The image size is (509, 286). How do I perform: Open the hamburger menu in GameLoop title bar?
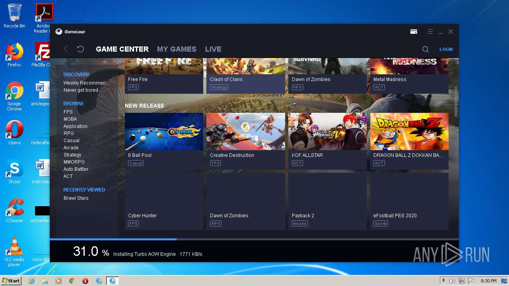coord(430,31)
